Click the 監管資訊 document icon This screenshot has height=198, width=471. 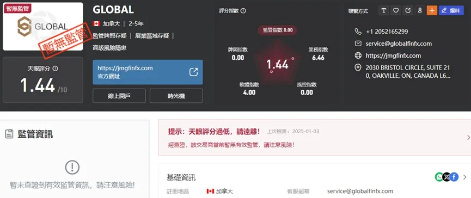(x=9, y=134)
